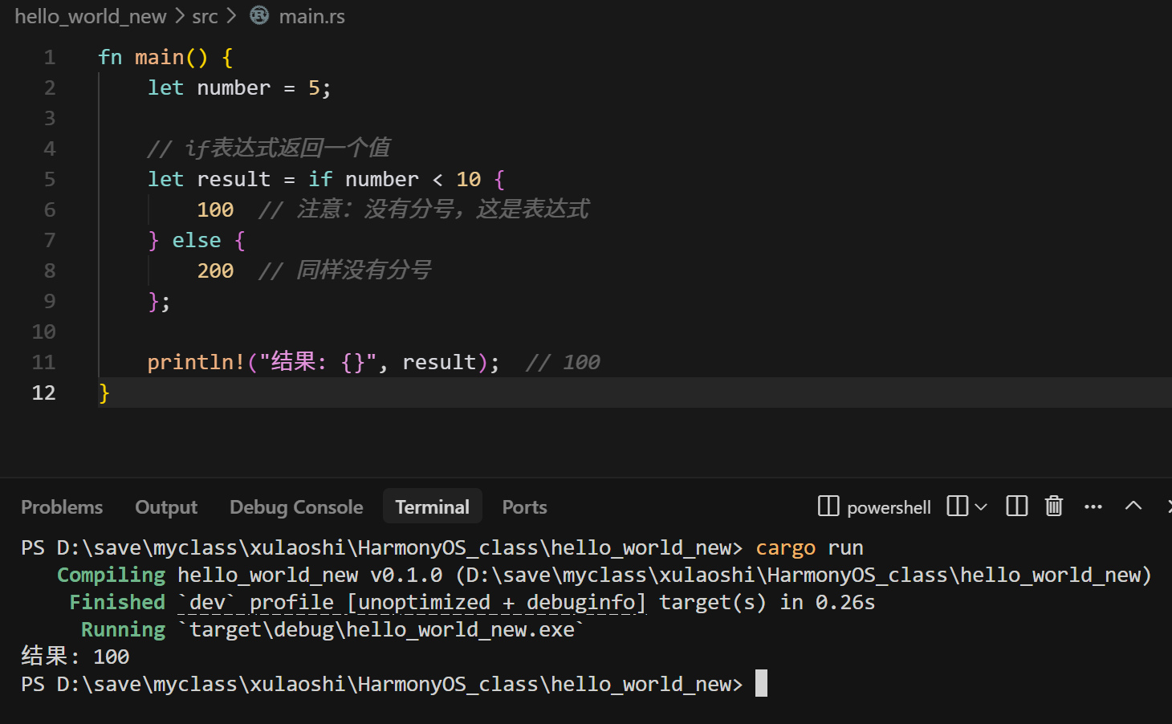This screenshot has width=1172, height=724.
Task: Open terminal more actions ellipsis menu
Action: [x=1093, y=506]
